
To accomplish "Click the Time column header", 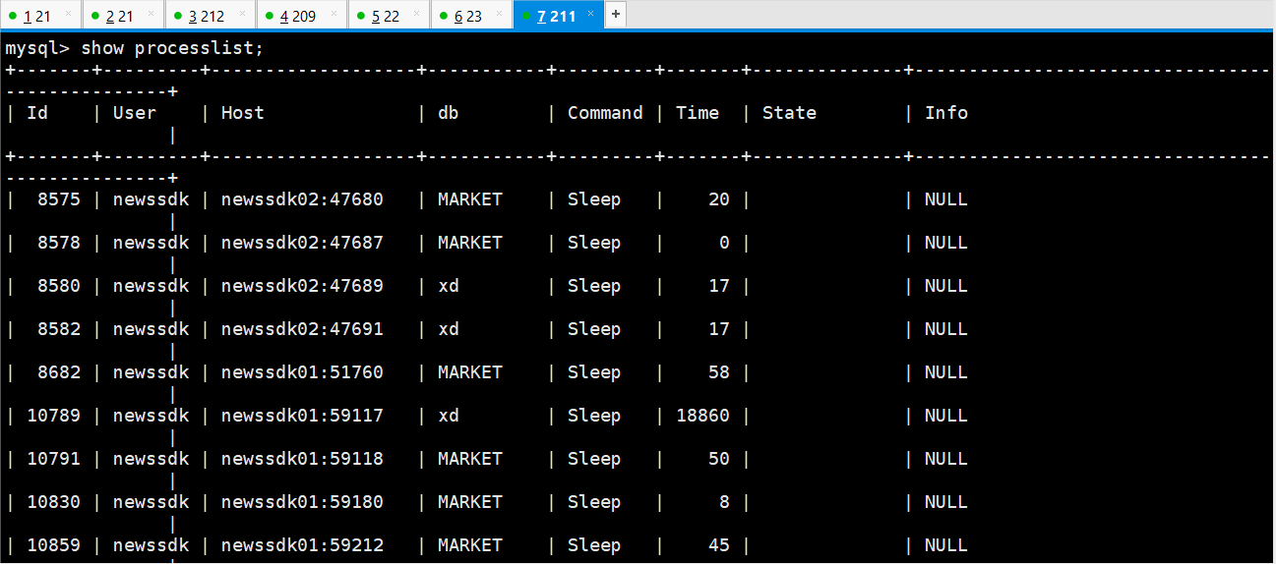I will pyautogui.click(x=698, y=113).
